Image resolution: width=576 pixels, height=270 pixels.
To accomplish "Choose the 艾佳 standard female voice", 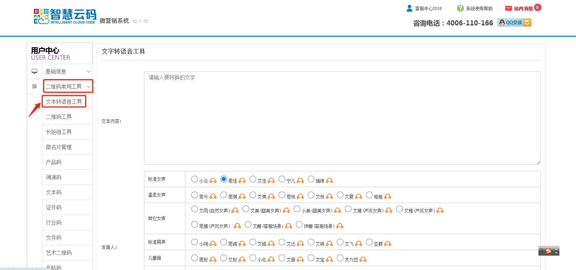I will pos(253,179).
